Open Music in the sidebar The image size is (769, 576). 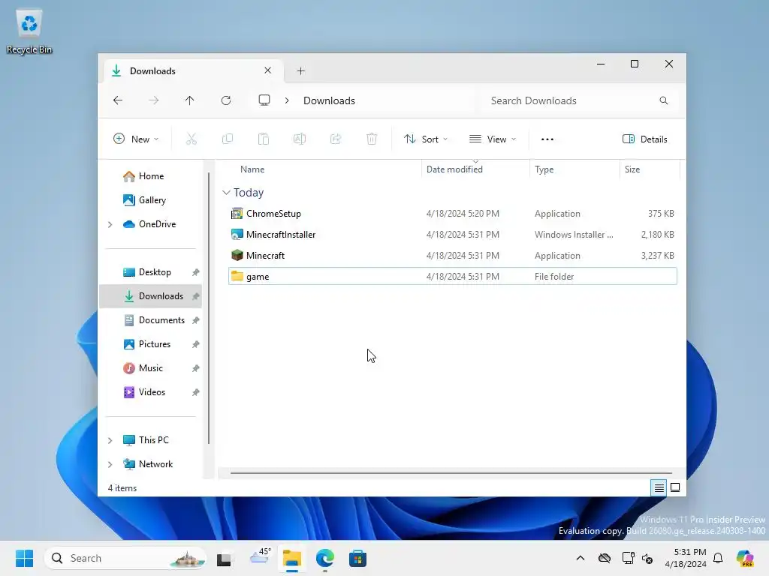click(150, 368)
